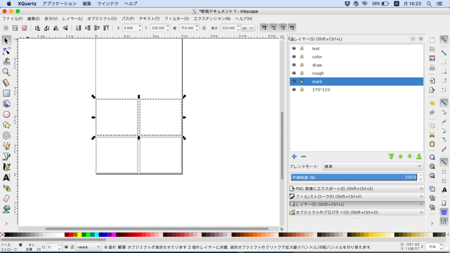Select the Rectangle tool

(x=6, y=93)
